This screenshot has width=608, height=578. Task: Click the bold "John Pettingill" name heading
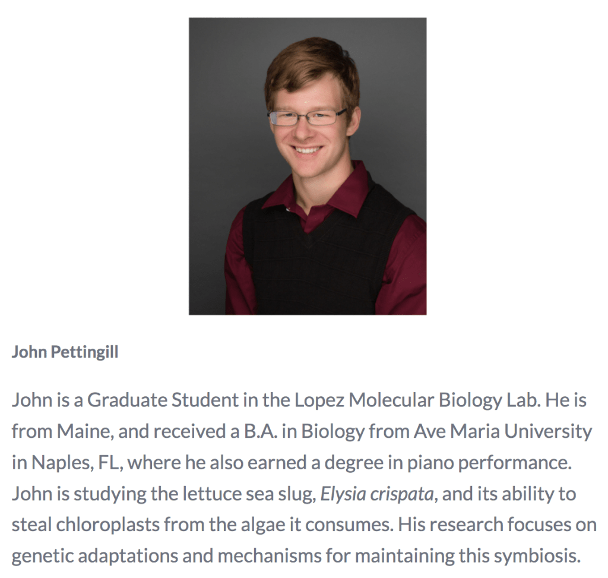click(65, 352)
